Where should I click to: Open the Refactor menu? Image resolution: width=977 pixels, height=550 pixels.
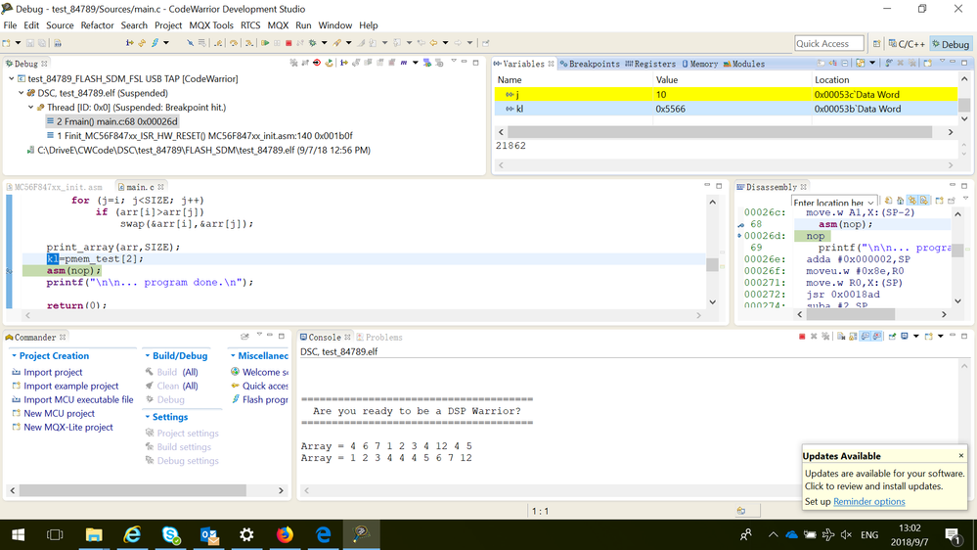pos(97,24)
